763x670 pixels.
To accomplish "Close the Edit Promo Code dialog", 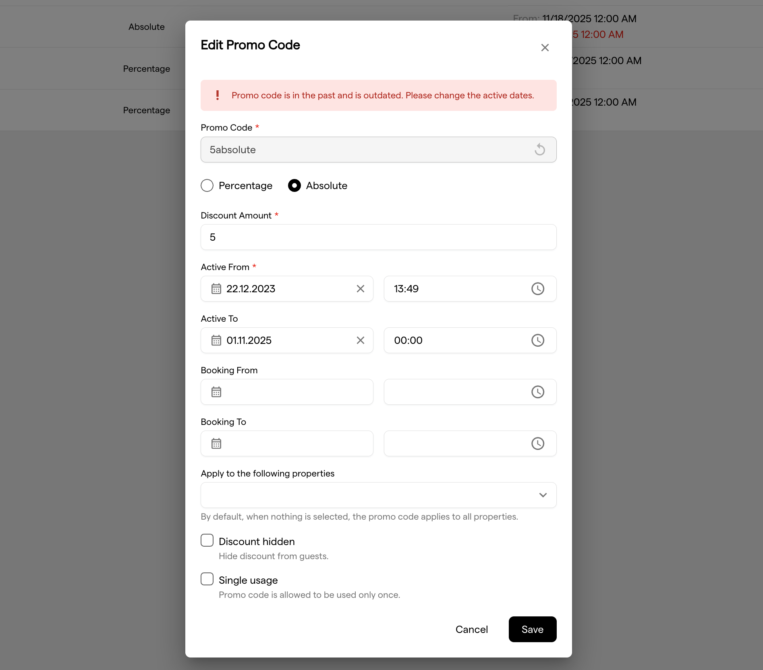I will [545, 48].
